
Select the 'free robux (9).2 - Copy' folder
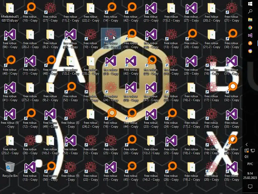[50, 92]
